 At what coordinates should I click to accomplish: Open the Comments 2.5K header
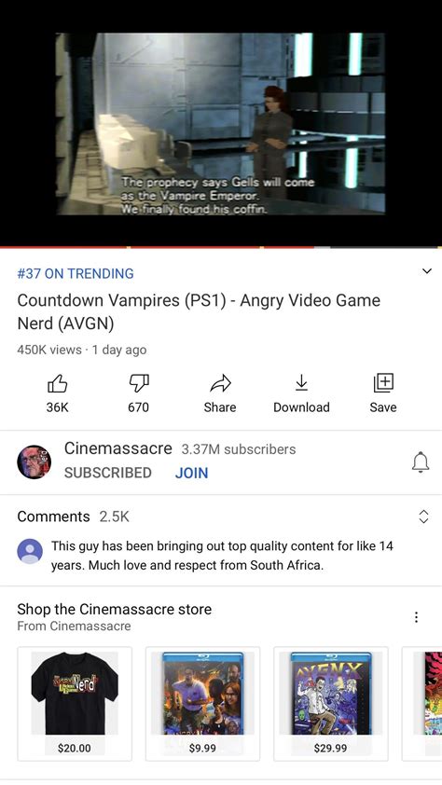click(x=73, y=516)
